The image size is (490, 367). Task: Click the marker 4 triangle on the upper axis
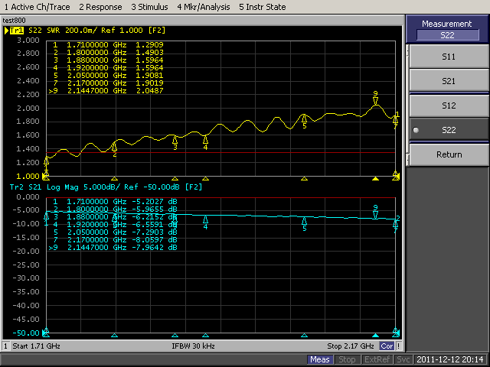pos(205,179)
